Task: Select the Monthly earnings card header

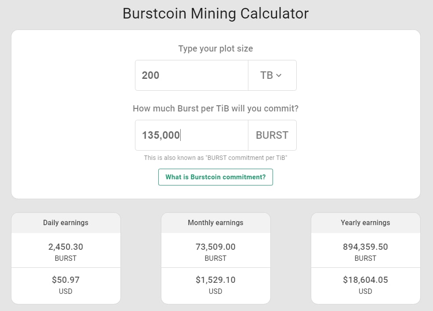Action: click(215, 222)
